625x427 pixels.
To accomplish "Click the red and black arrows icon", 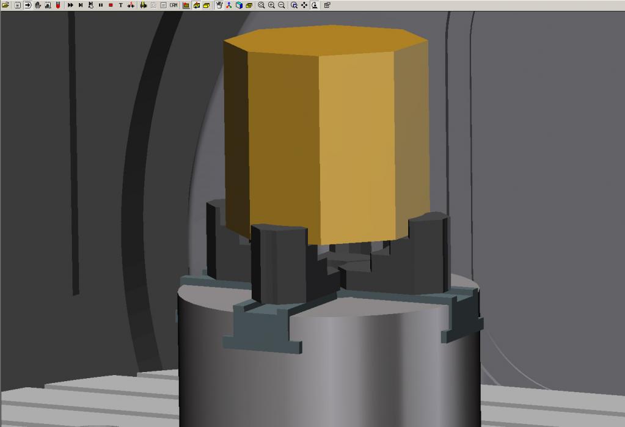I will pos(131,5).
